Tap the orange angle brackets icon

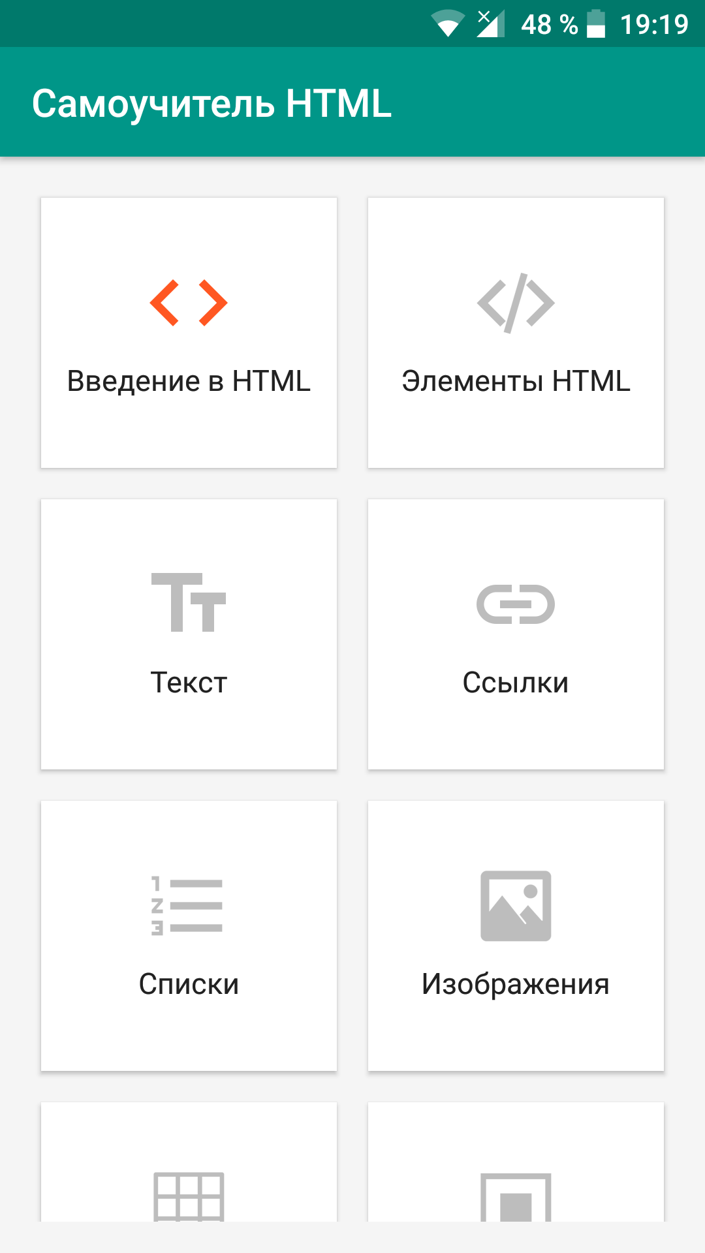[x=189, y=303]
